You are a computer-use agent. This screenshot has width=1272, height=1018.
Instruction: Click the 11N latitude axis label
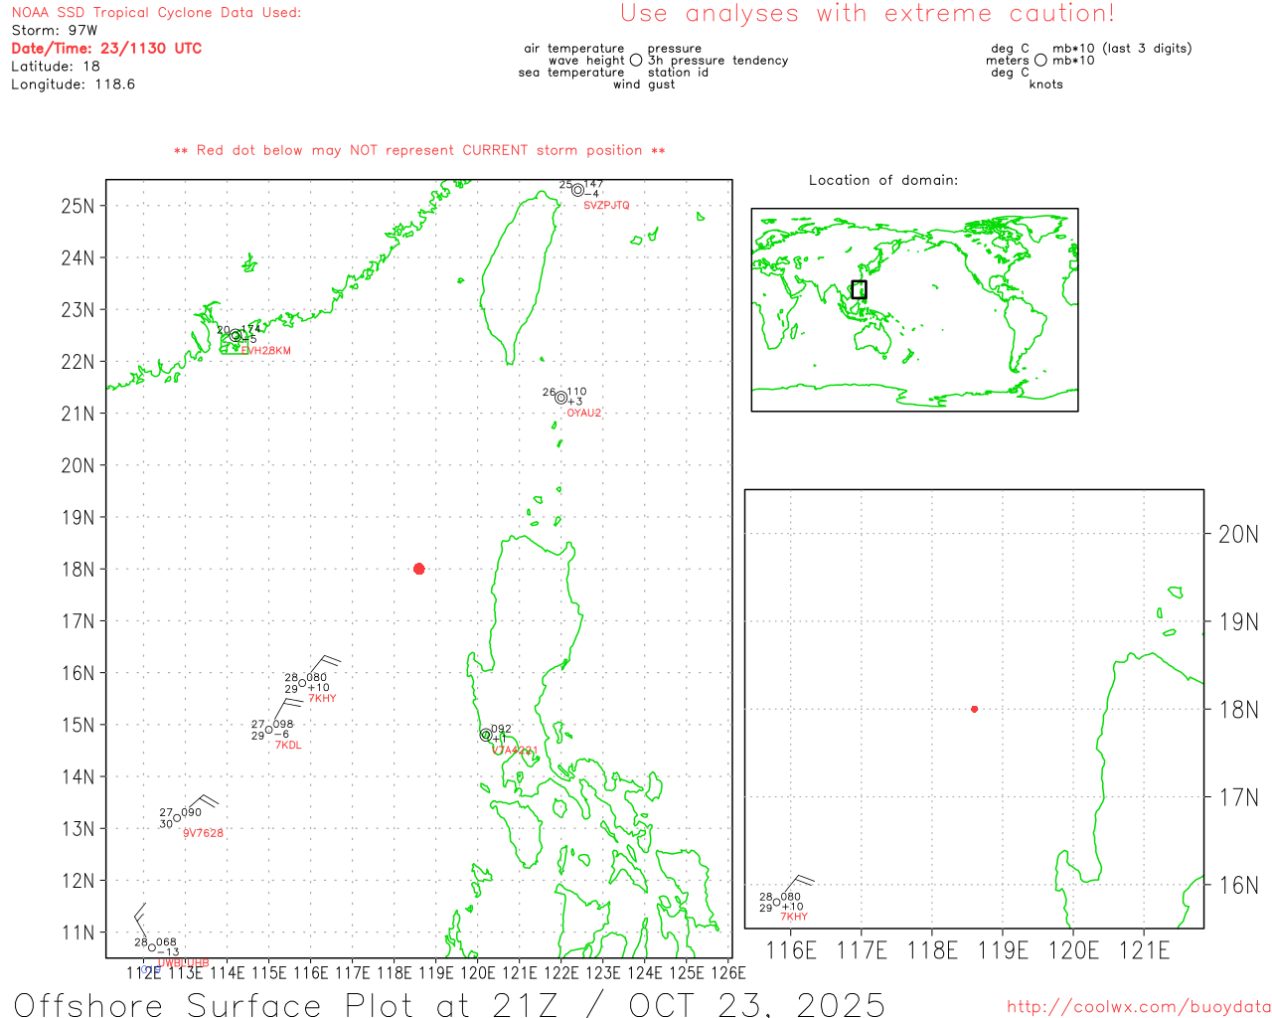[78, 933]
